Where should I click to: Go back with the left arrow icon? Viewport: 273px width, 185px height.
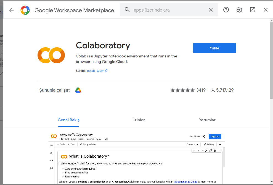point(11,10)
